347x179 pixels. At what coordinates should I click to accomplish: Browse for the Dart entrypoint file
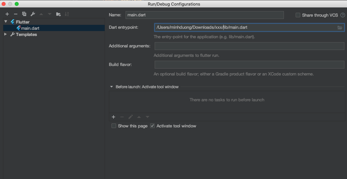pos(340,27)
